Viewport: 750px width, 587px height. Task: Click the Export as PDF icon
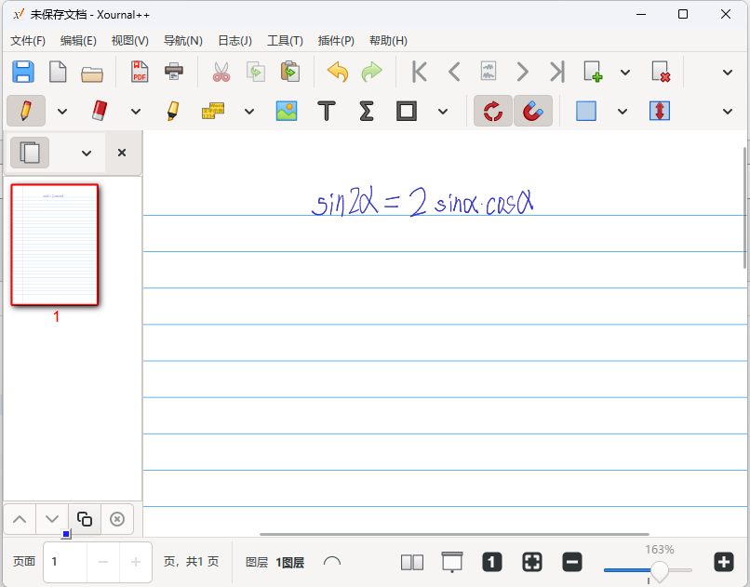140,72
